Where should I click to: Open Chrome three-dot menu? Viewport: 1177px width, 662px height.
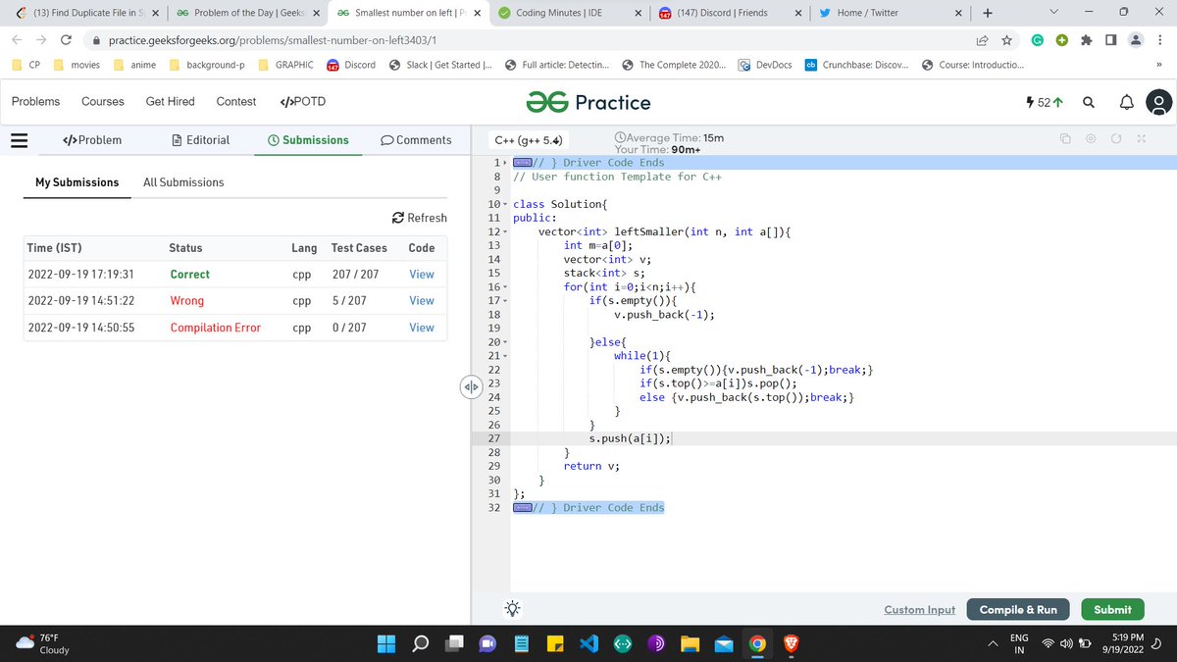(1160, 41)
